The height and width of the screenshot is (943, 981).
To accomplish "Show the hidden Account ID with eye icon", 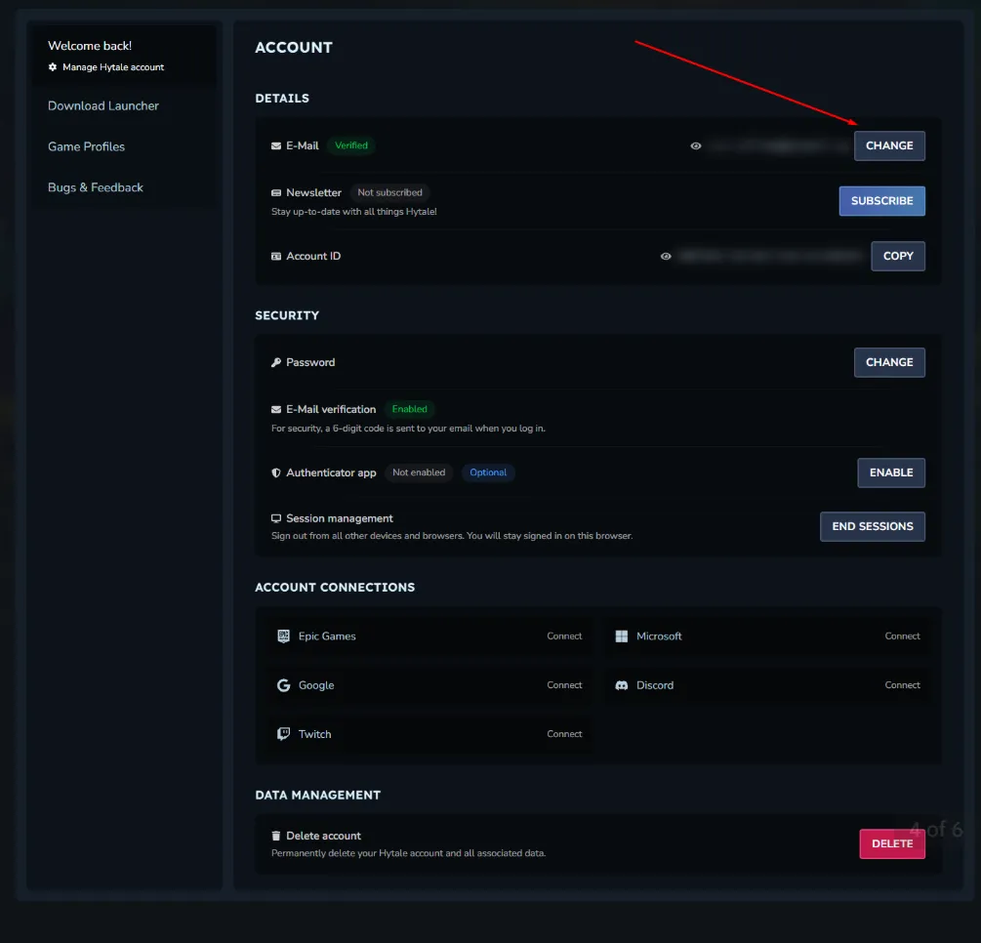I will click(x=666, y=256).
